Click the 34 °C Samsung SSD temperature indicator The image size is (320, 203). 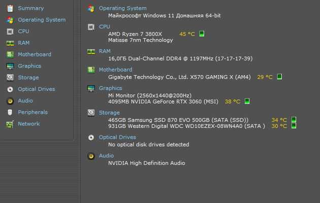click(294, 119)
